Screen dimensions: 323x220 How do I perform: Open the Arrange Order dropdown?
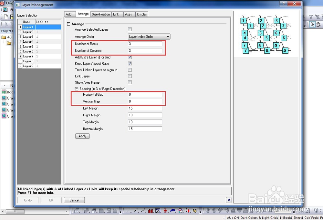click(149, 37)
